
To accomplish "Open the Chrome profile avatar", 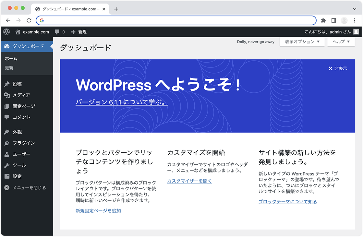I will pos(344,21).
